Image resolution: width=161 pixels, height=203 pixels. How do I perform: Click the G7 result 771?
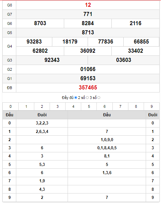[88, 14]
